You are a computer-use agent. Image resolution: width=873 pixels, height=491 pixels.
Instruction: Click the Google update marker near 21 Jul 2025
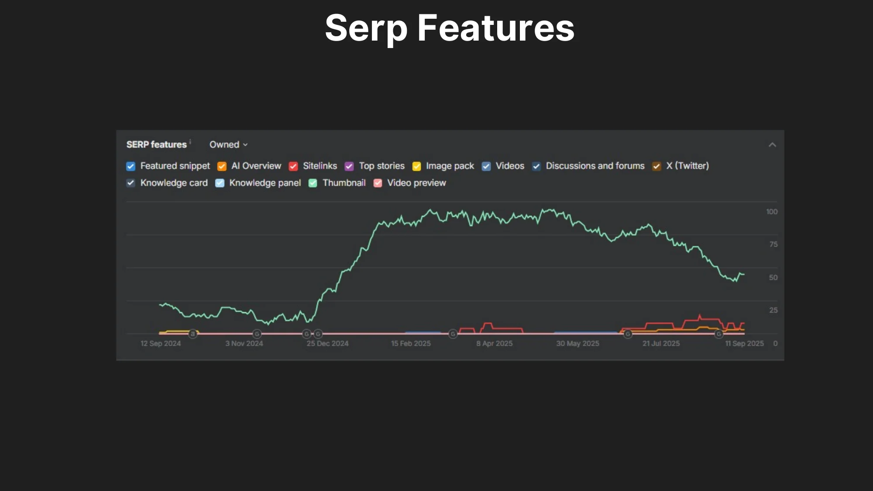coord(628,334)
